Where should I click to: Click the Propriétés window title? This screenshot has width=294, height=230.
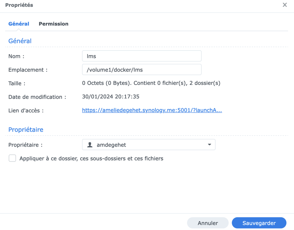[x=19, y=5]
